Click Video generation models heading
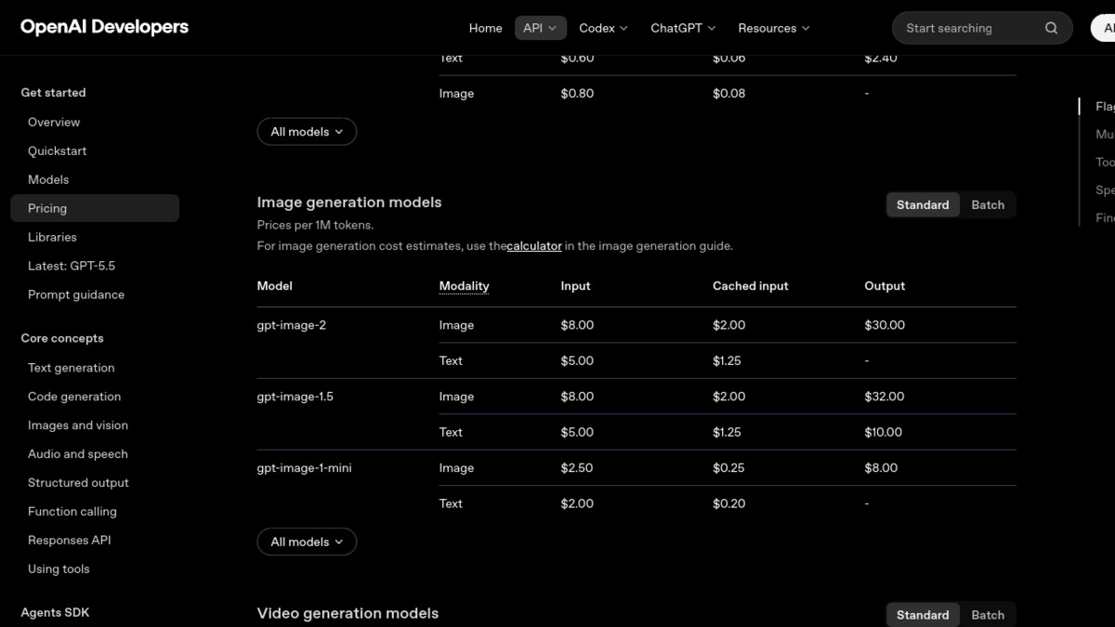 click(x=348, y=613)
